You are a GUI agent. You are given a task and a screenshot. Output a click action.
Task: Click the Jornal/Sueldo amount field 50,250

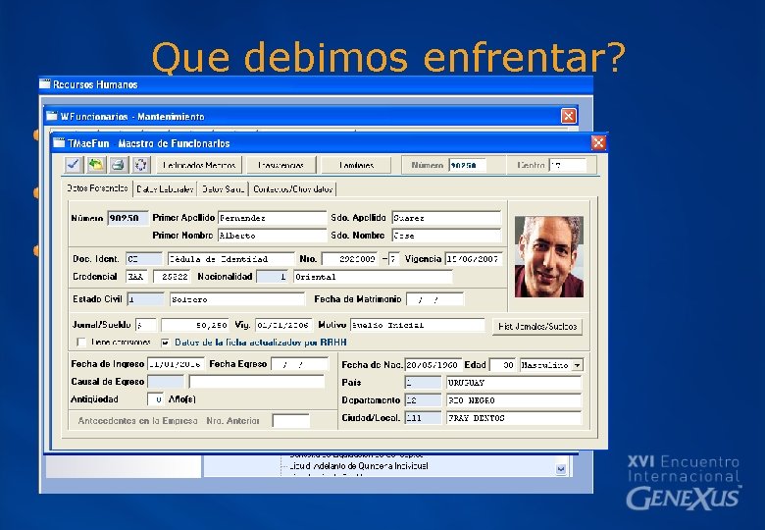195,325
